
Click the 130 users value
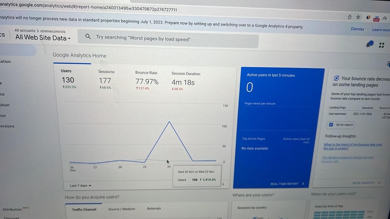coord(68,80)
